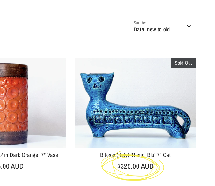Open the Sort by dropdown
This screenshot has width=215, height=186.
point(162,26)
